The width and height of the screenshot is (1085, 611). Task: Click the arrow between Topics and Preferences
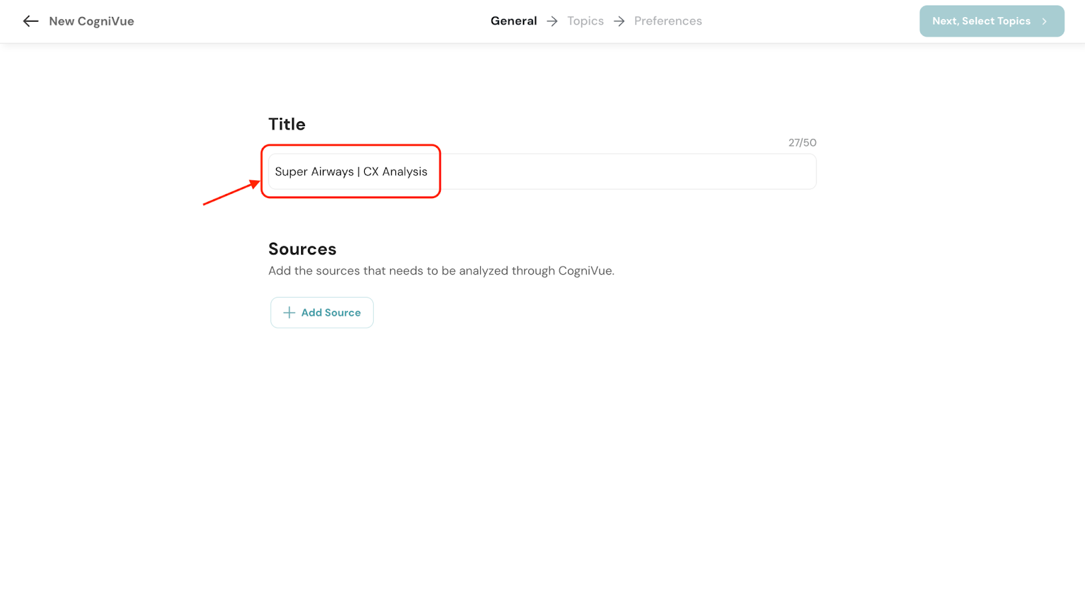click(619, 21)
